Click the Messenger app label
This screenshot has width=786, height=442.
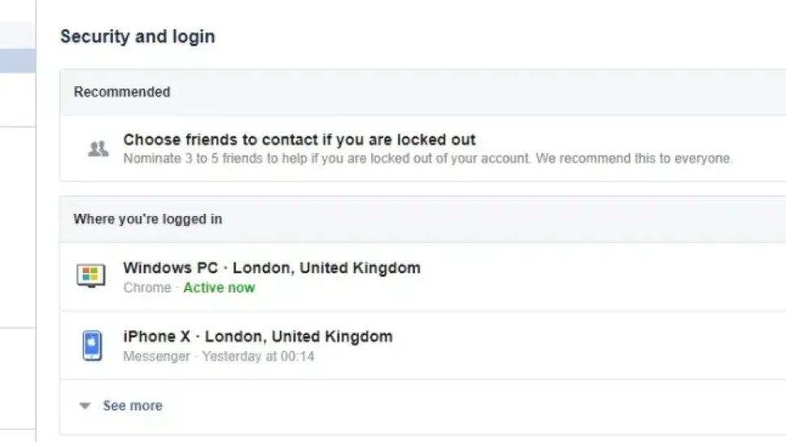(x=156, y=357)
